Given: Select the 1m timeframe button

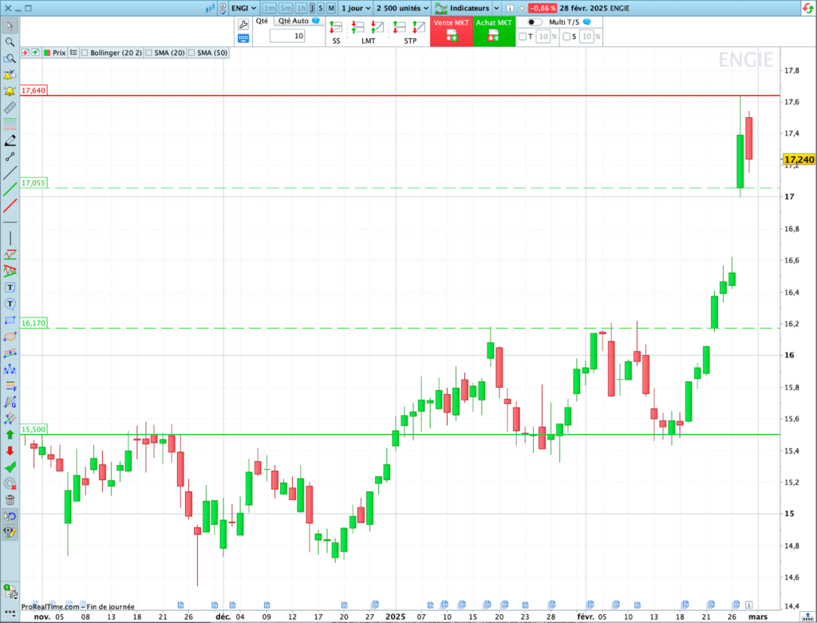Looking at the screenshot, I should (x=270, y=8).
